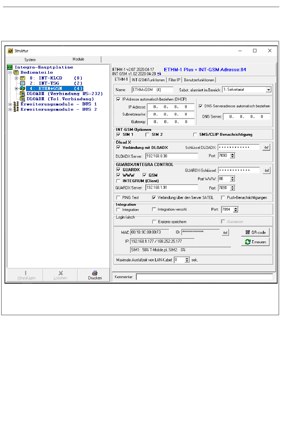Image resolution: width=290 pixels, height=427 pixels.
Task: Reveal the GUARDX key with the glasses icon
Action: 266,171
